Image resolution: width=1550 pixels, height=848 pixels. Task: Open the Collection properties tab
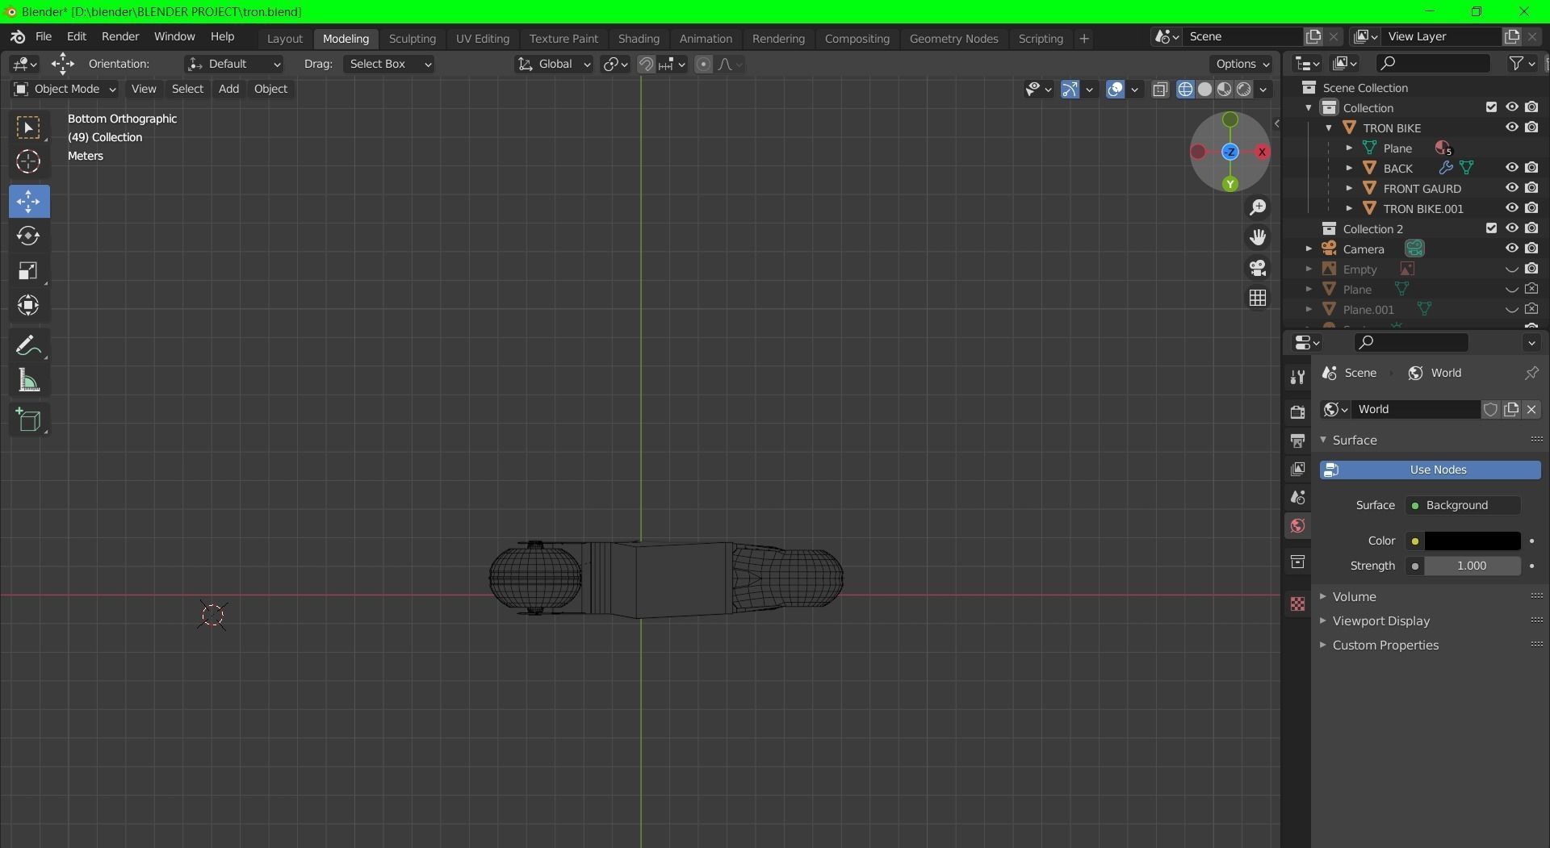click(1297, 562)
